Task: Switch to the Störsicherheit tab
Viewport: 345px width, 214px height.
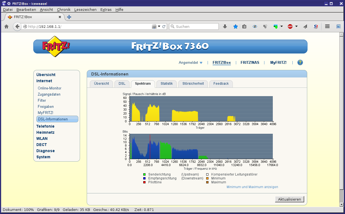Action: coord(193,84)
